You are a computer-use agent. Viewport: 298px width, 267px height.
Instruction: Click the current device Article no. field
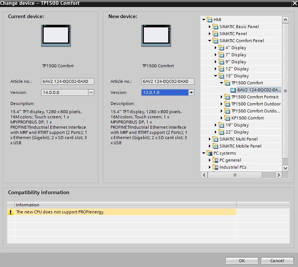tap(67, 81)
